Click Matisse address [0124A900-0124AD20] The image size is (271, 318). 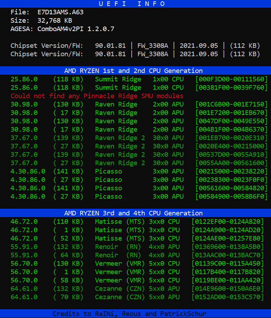pos(228,230)
